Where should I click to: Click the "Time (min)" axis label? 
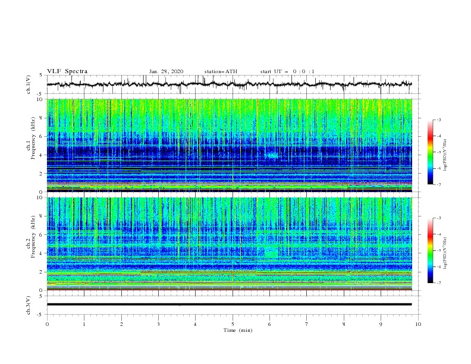[238, 330]
